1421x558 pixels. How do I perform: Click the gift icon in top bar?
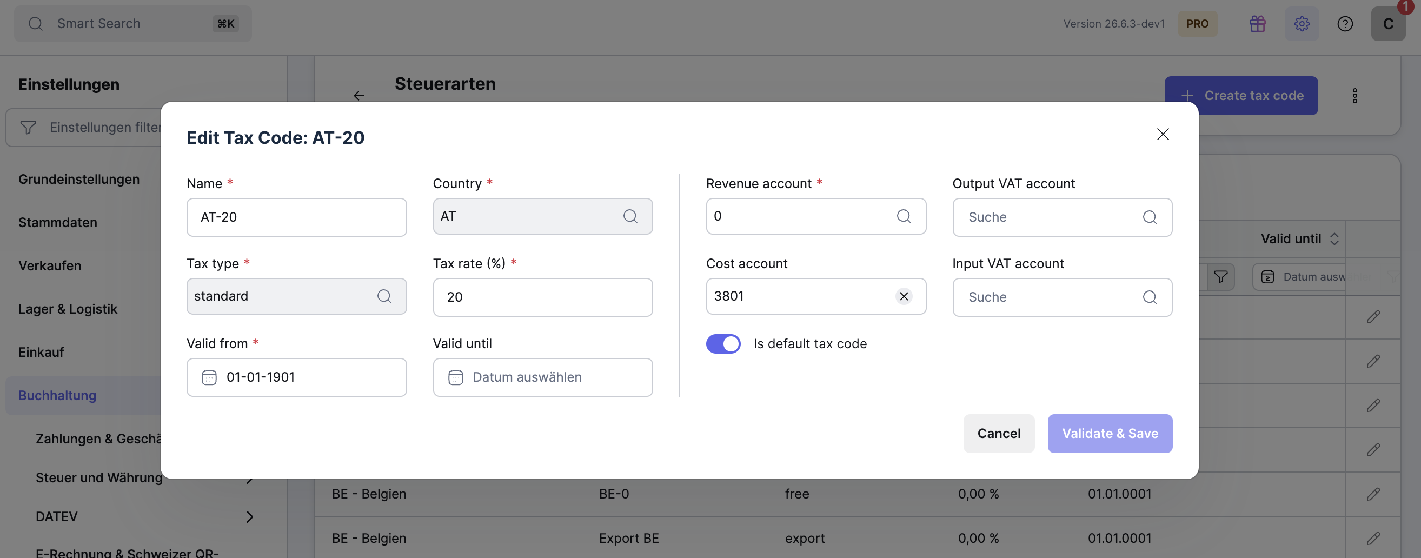(1257, 24)
